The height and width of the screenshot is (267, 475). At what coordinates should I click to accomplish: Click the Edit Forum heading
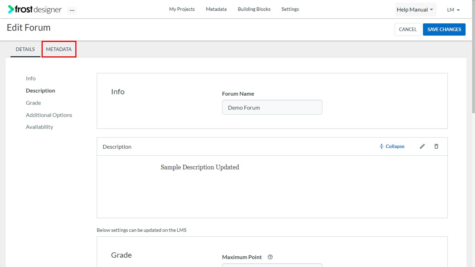pyautogui.click(x=29, y=28)
